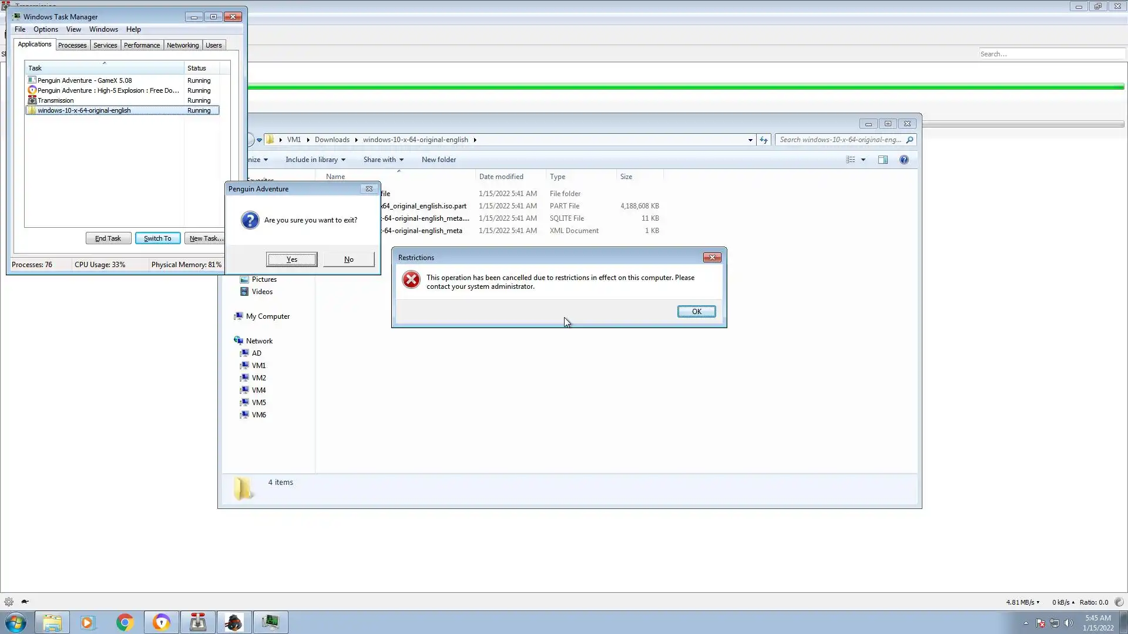Screen dimensions: 1128x634
Task: Expand the 'Include in library' dropdown
Action: click(315, 160)
